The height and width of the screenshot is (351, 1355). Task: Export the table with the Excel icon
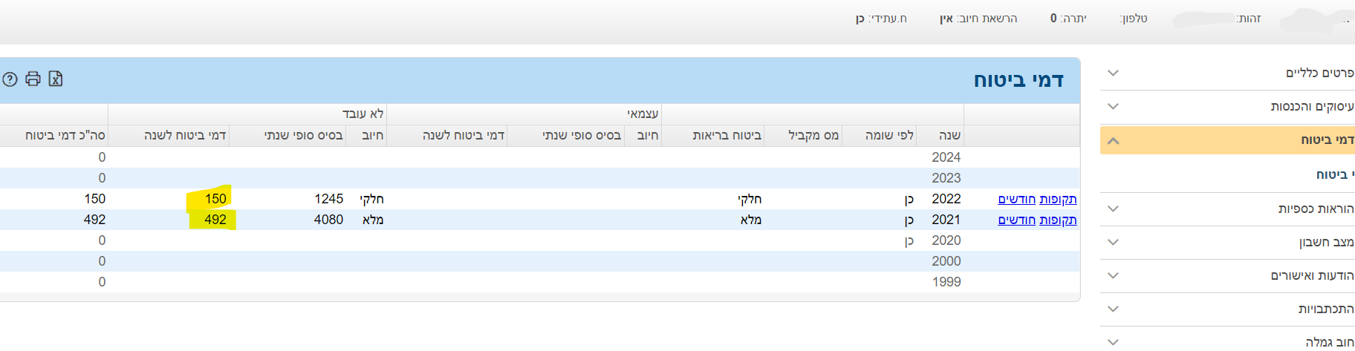tap(56, 79)
